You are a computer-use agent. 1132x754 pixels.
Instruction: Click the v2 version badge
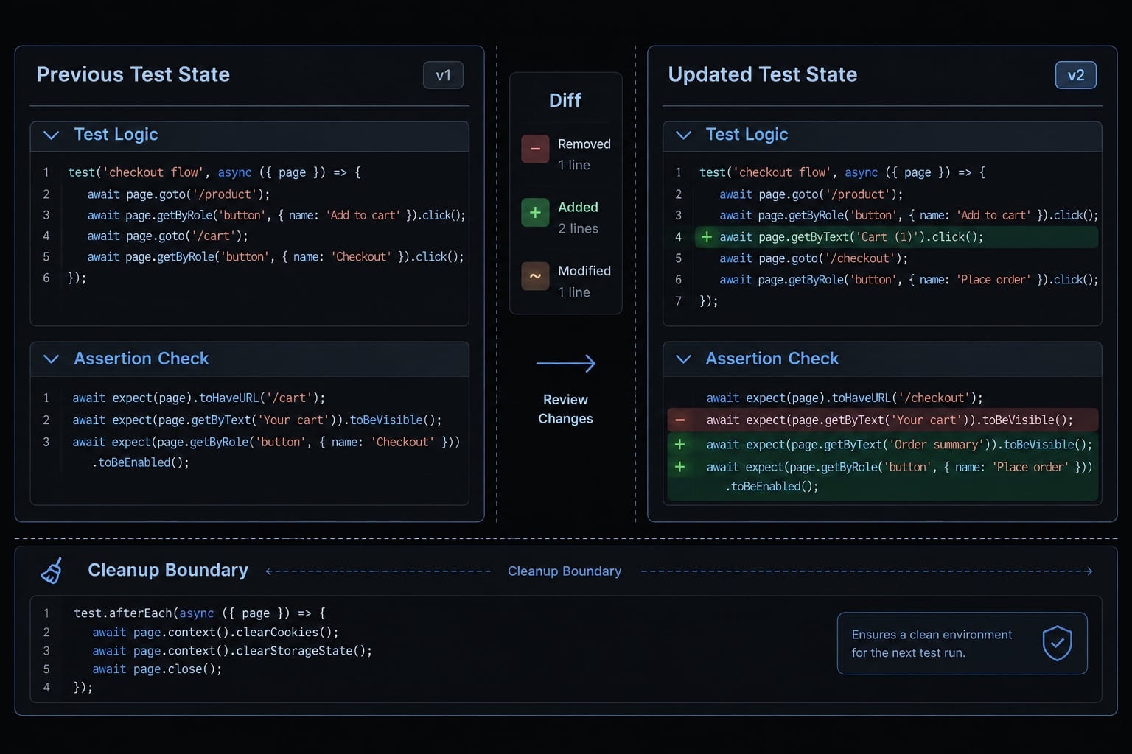tap(1076, 75)
